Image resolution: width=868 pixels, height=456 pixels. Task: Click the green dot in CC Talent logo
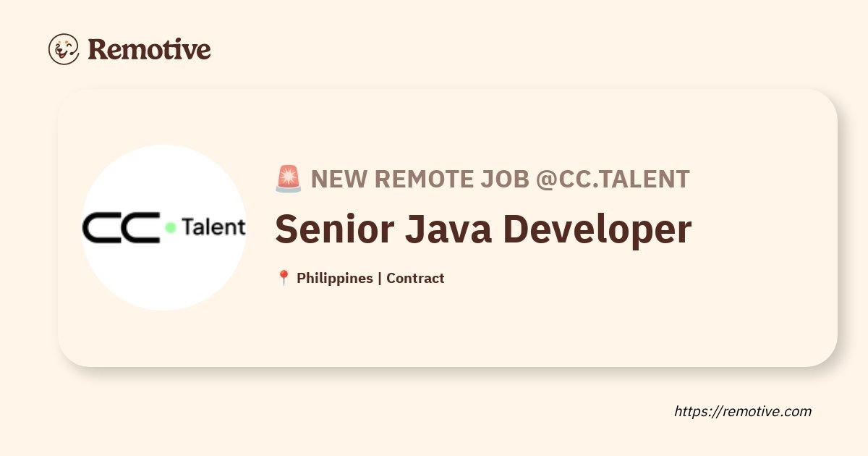[171, 227]
